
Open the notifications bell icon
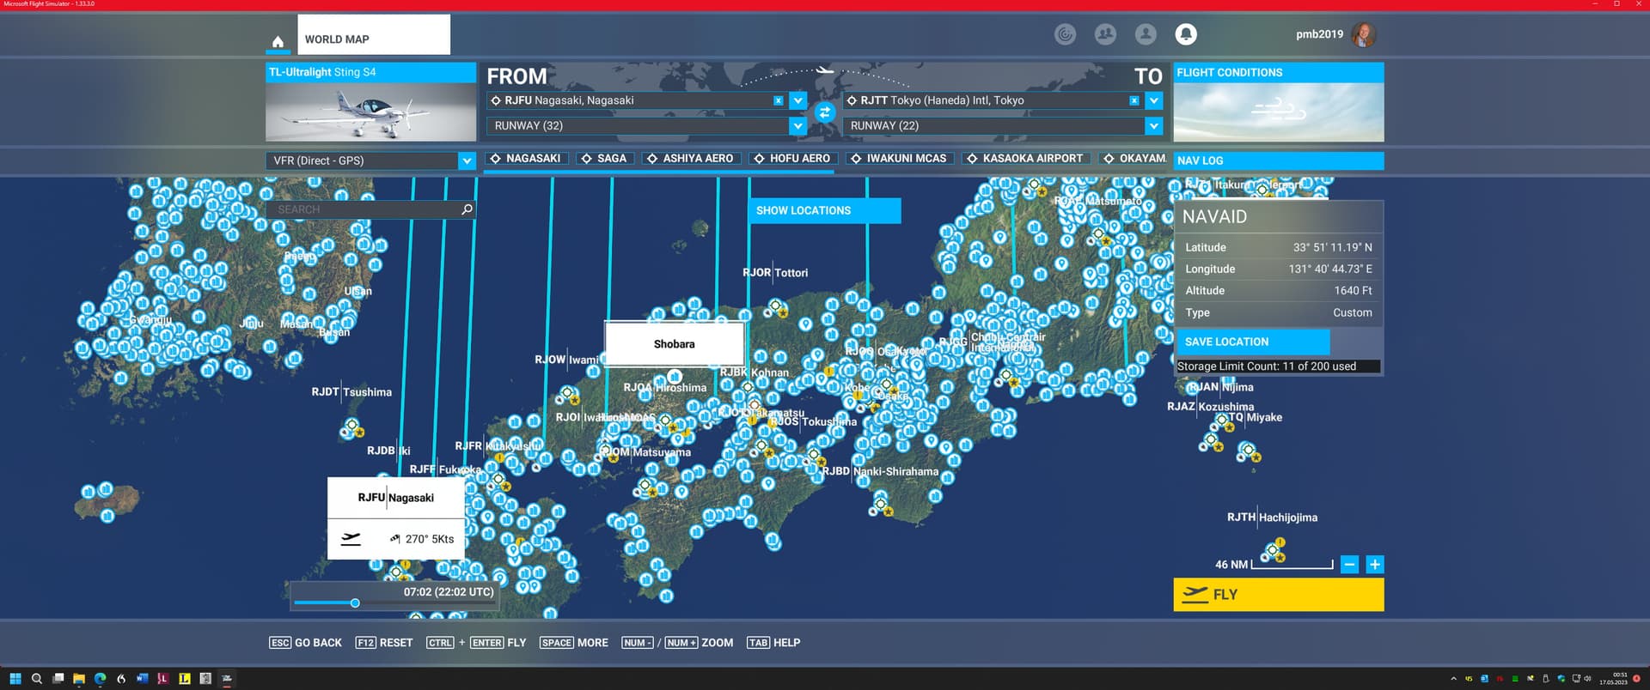[1185, 34]
